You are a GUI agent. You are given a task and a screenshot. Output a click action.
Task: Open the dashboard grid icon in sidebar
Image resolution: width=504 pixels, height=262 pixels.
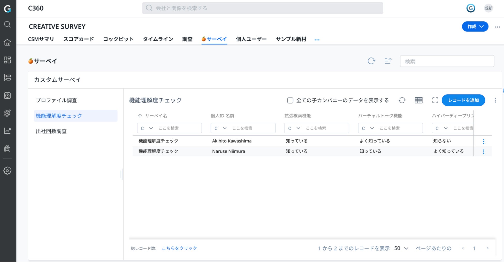click(x=7, y=60)
